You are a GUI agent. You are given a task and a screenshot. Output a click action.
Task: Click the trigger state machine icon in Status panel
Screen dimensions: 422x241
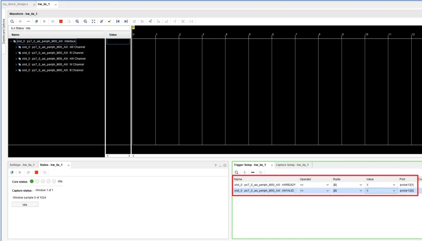(x=45, y=172)
